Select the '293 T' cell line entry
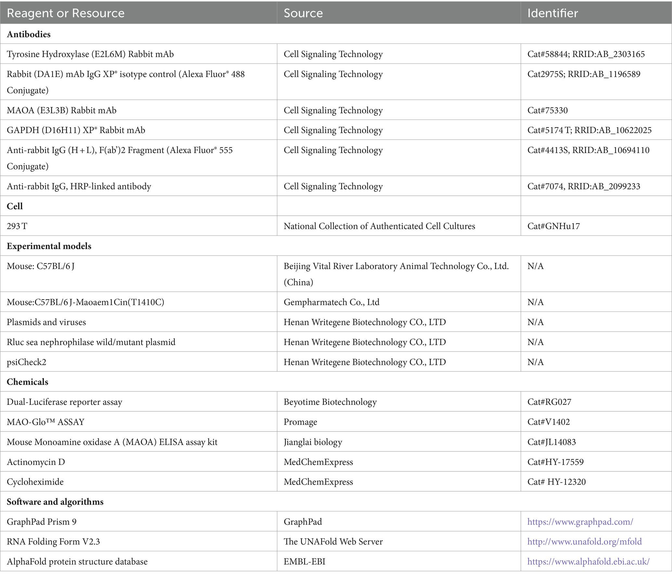Screen dimensions: 672x577 click(x=17, y=226)
